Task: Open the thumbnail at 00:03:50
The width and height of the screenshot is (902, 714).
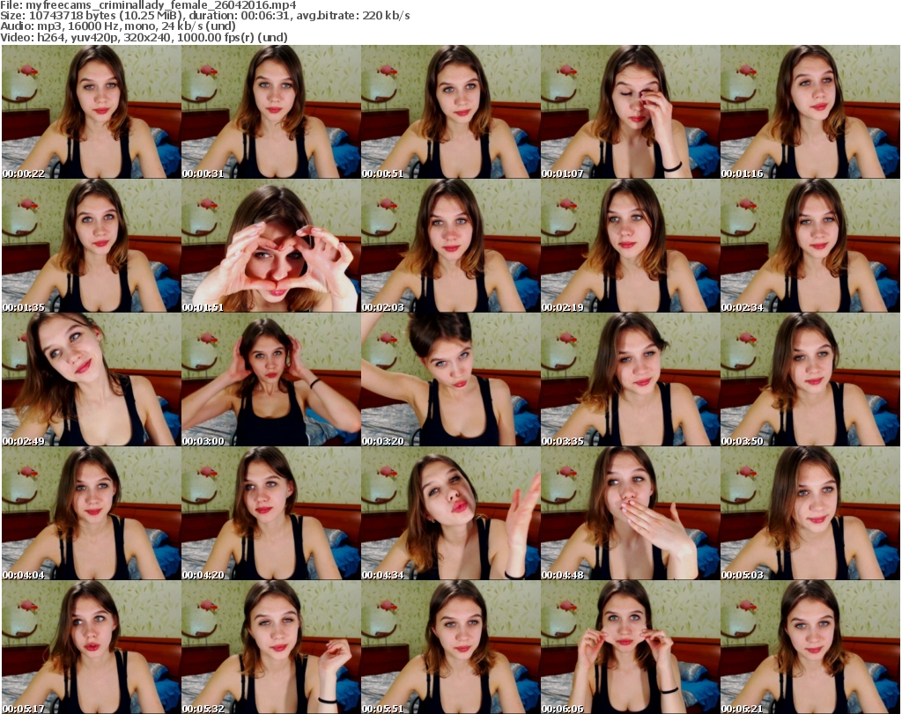Action: [x=810, y=379]
